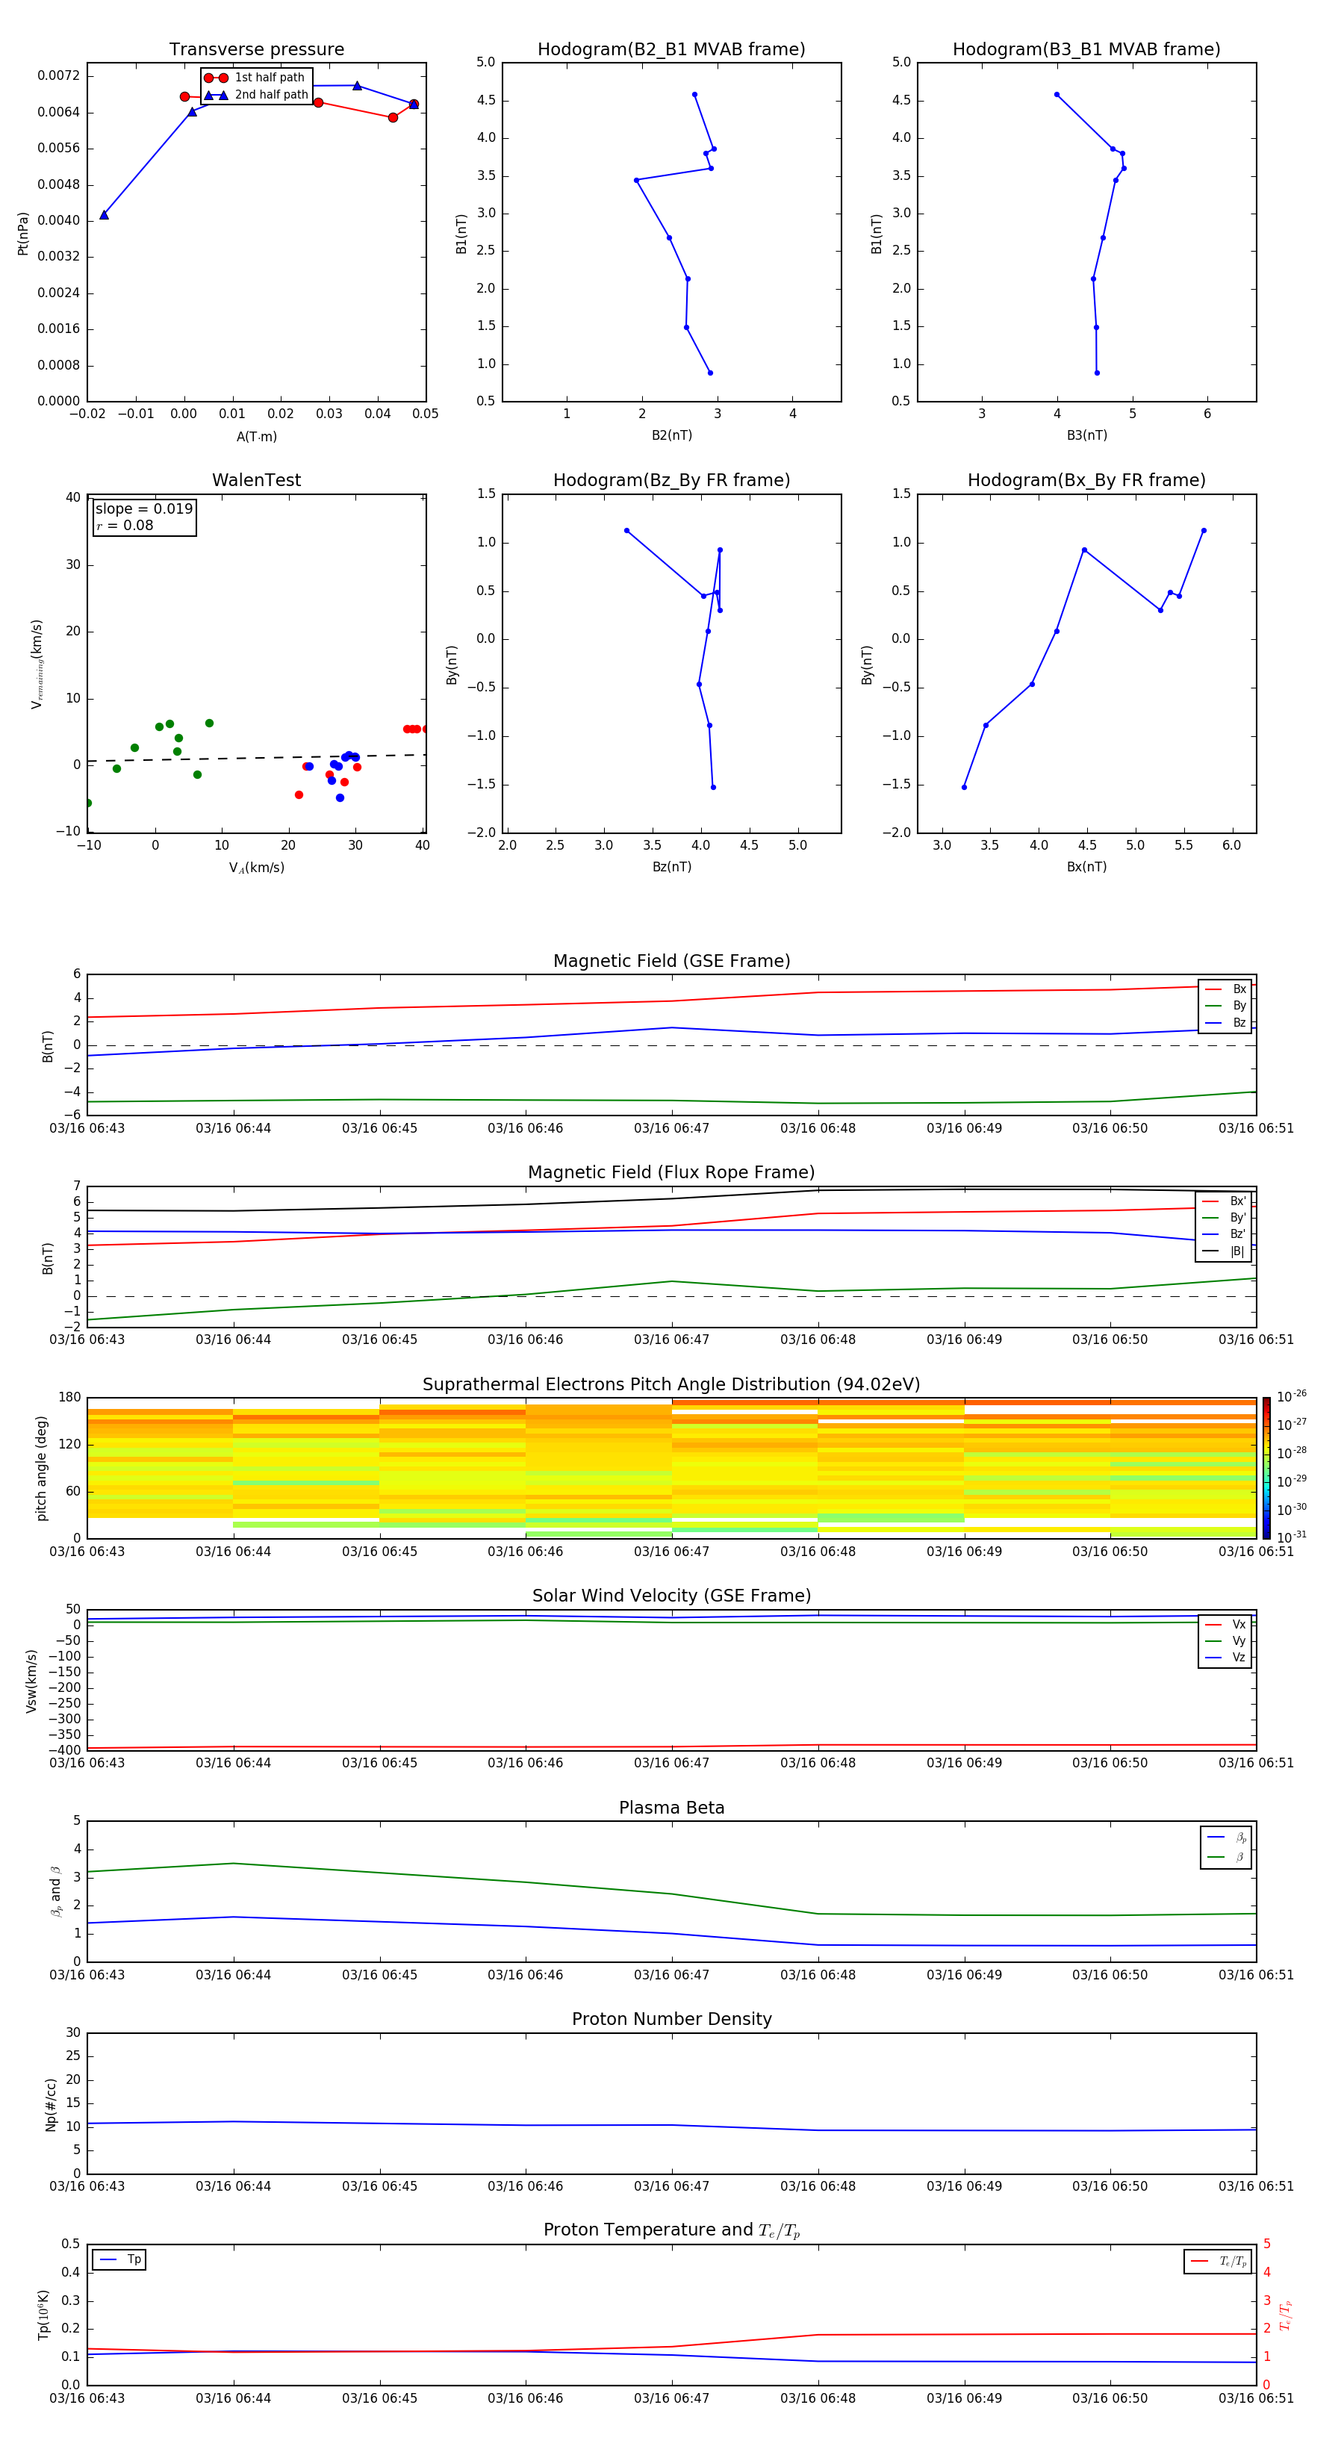Click the Suprathermal Electrons Pitch Angle Distribution title

[671, 1385]
